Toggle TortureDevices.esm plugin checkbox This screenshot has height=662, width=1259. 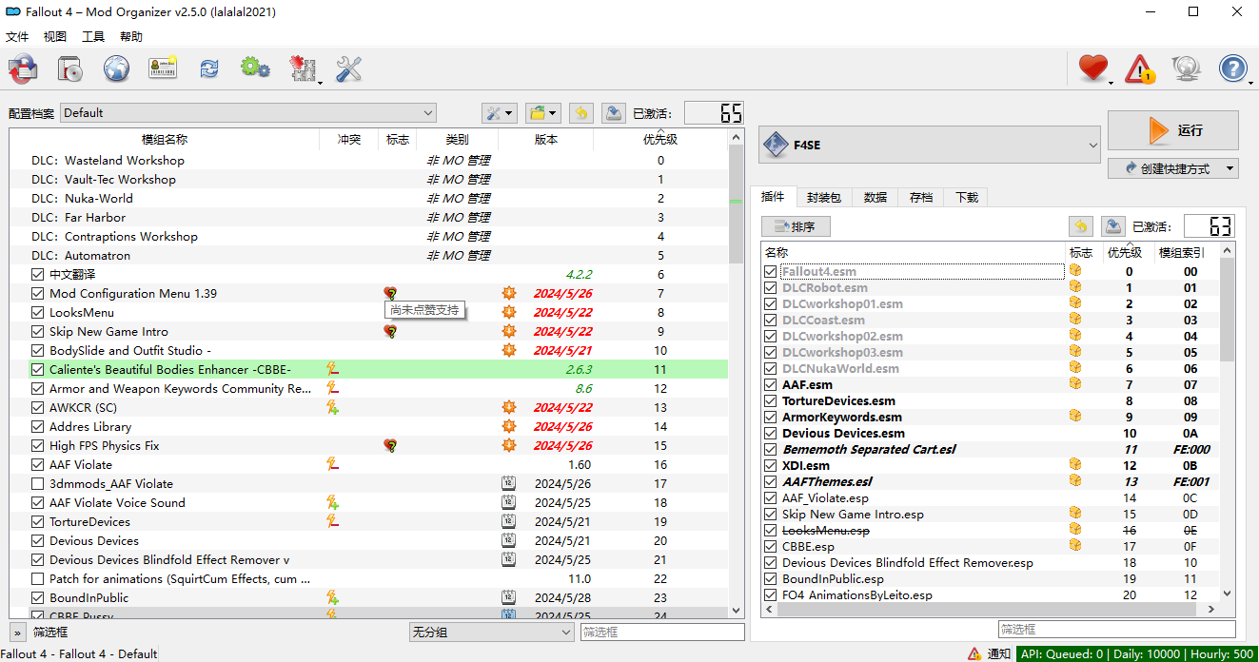771,400
